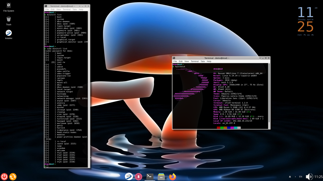Click the green color block in fastfetch

[222, 128]
